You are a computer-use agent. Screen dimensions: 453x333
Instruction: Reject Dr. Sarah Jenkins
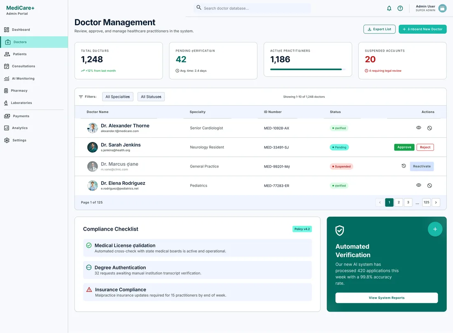[425, 147]
